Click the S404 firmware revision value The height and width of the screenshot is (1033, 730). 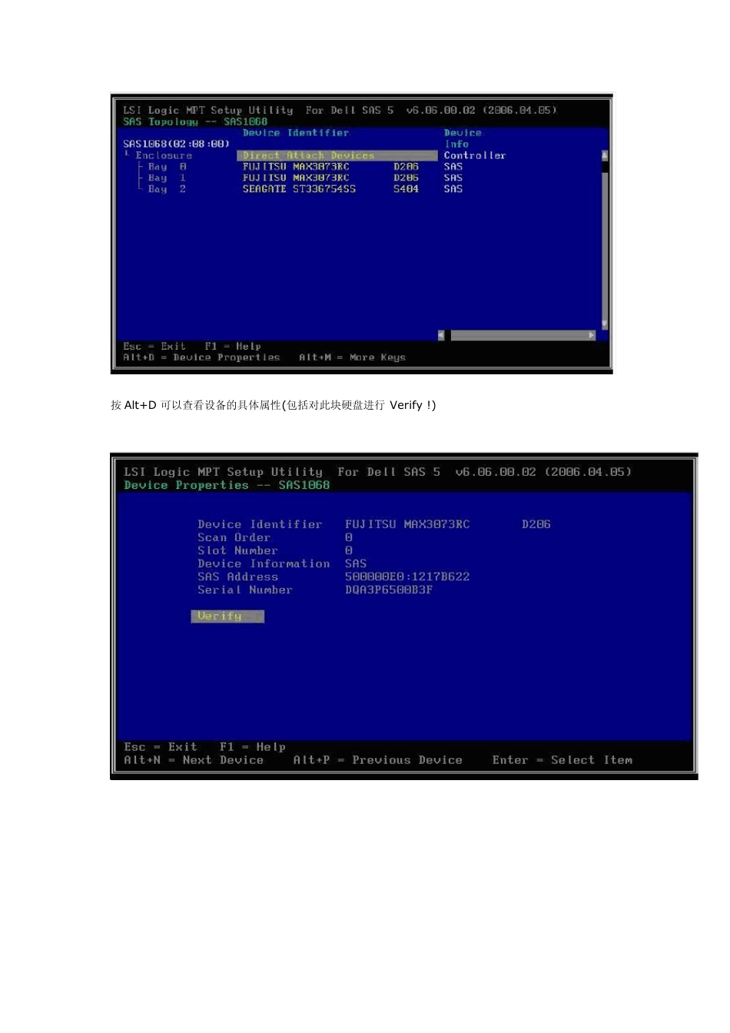406,189
